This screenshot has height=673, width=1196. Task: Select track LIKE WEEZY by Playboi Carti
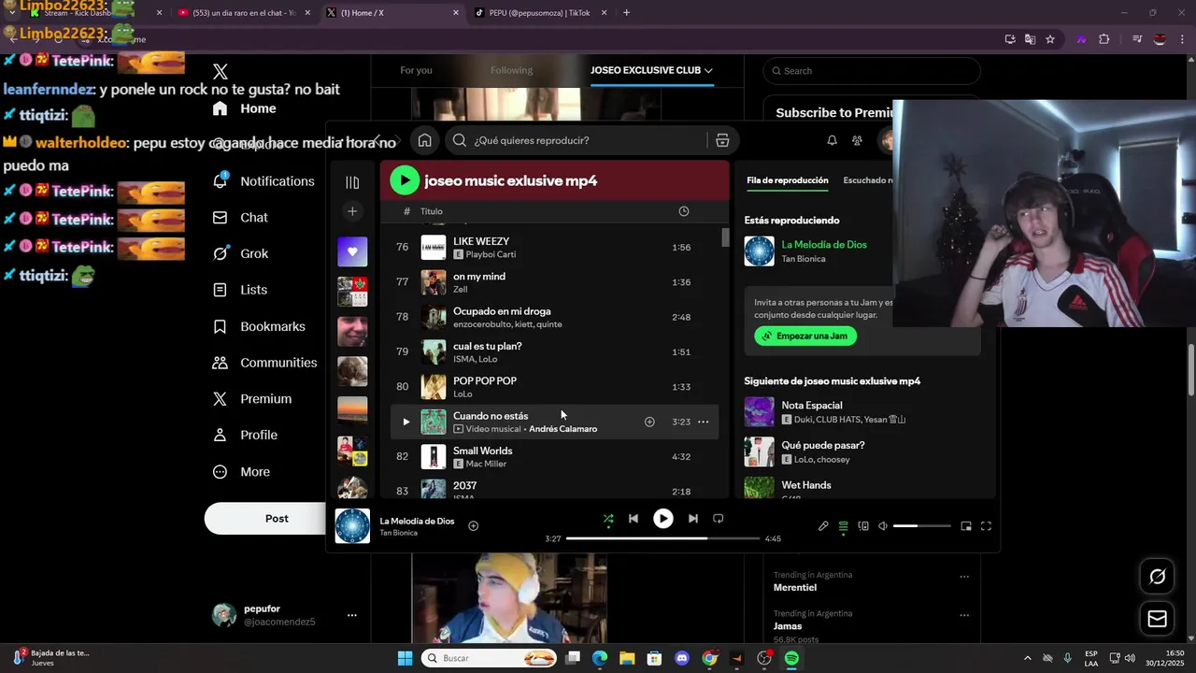[x=554, y=248]
